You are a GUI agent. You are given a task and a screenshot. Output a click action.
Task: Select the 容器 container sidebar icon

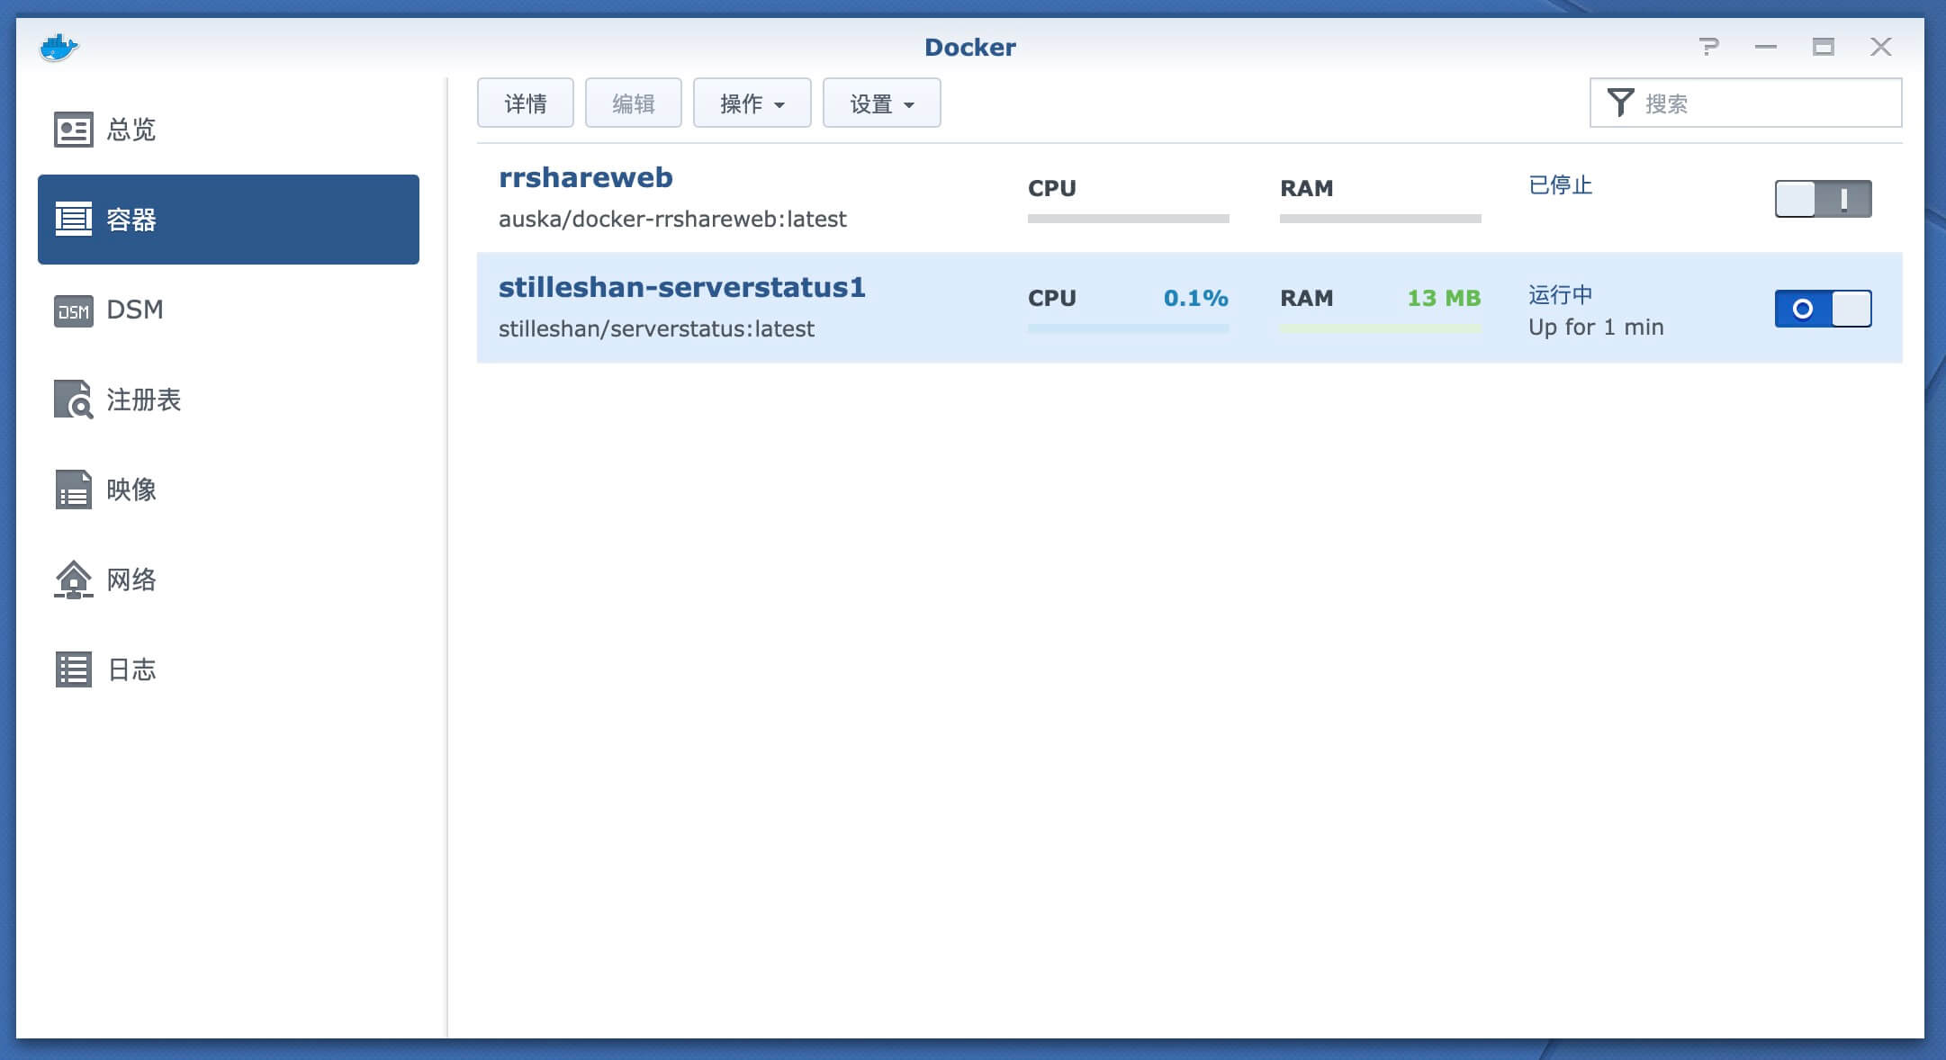[x=73, y=220]
